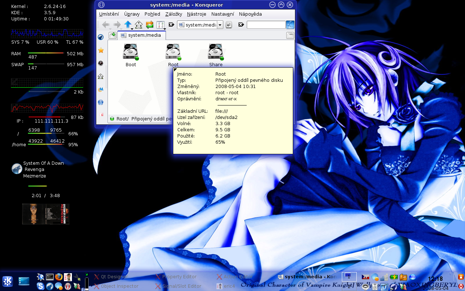Viewport: 465px width, 291px height.
Task: Click the system:/media Konqueror taskbar entry
Action: pos(307,277)
